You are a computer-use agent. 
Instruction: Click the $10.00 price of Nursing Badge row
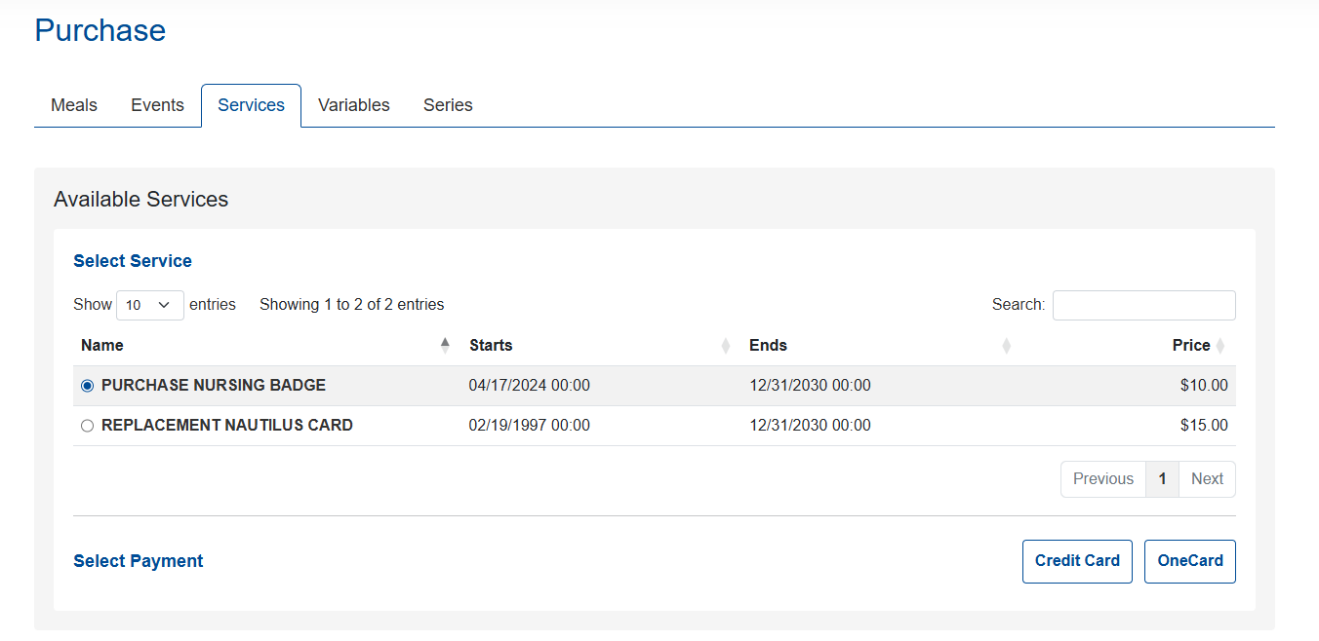coord(1204,386)
